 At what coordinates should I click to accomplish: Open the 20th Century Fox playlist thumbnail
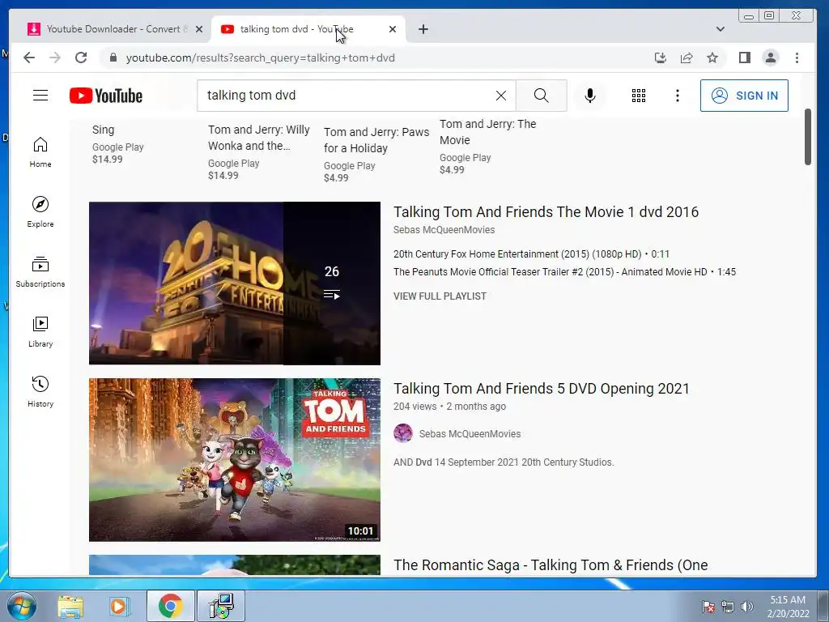pyautogui.click(x=234, y=283)
